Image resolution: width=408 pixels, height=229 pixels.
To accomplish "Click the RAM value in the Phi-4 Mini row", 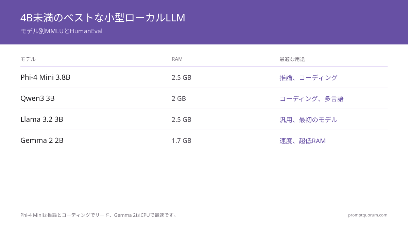I will (182, 77).
